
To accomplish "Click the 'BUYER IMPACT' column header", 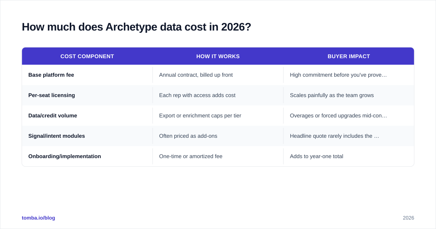I will click(x=349, y=56).
